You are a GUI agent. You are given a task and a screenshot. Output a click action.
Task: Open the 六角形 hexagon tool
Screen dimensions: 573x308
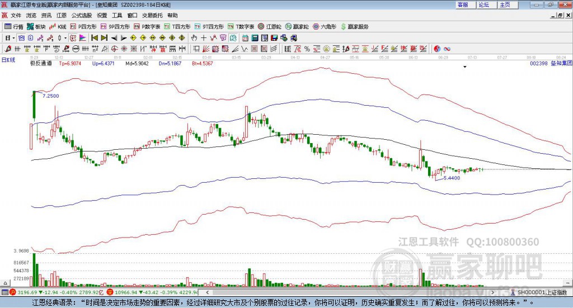click(325, 27)
